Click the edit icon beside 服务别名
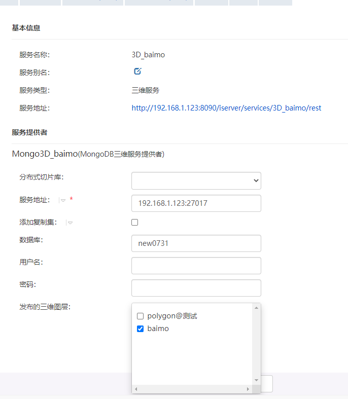 point(137,71)
